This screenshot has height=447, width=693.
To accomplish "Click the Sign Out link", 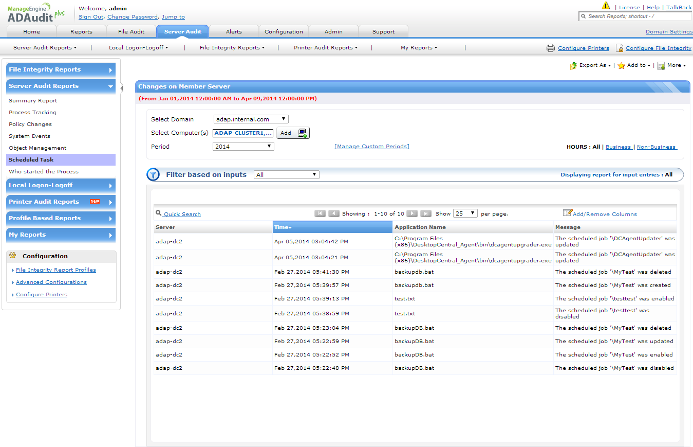I will pyautogui.click(x=91, y=17).
